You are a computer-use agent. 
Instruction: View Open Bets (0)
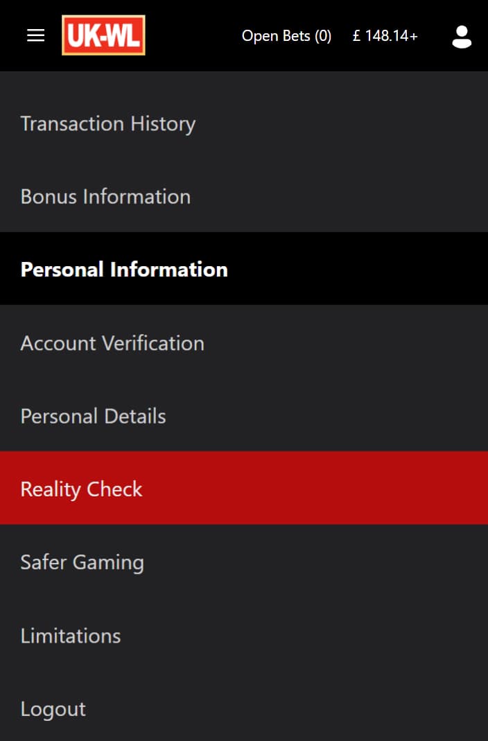pos(286,36)
